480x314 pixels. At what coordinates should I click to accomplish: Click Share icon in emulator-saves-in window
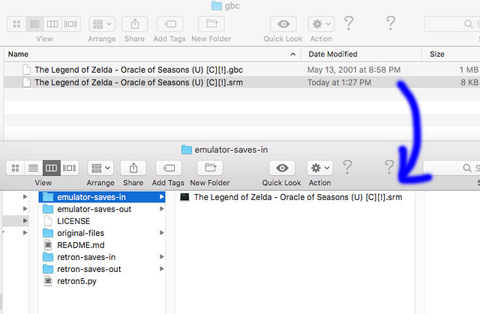click(133, 168)
